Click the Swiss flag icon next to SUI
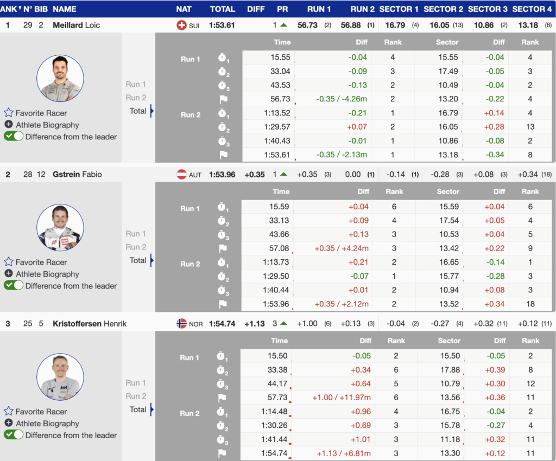The image size is (556, 461). (x=182, y=25)
